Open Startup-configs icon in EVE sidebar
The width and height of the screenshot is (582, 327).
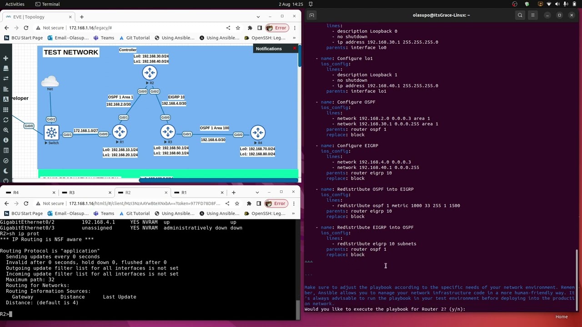[5, 89]
